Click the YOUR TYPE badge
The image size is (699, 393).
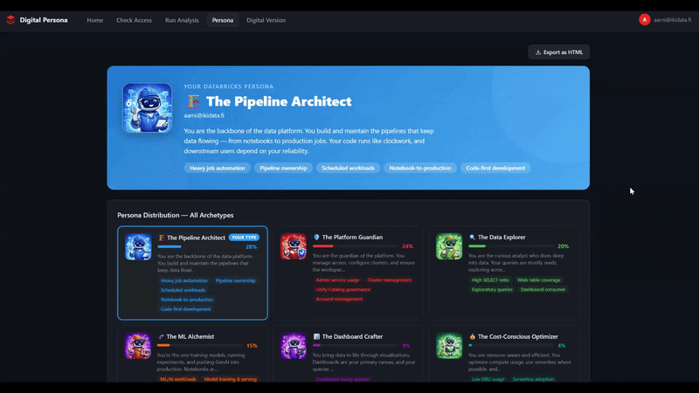coord(244,238)
